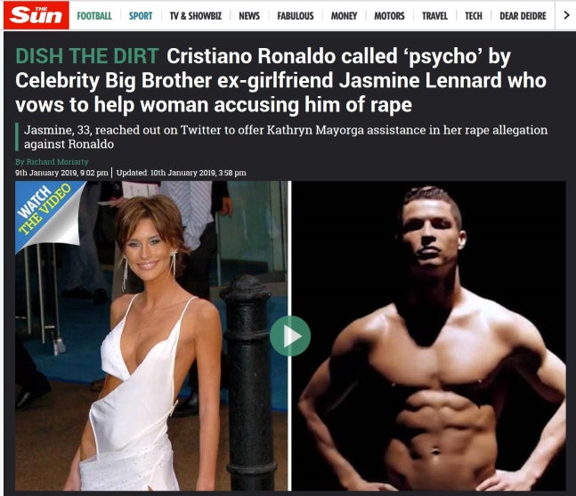
Task: Play the video using green play button
Action: click(290, 336)
